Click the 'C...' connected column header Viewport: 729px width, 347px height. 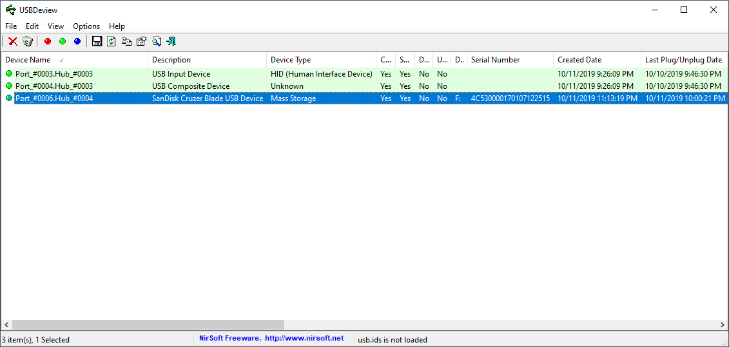click(386, 60)
